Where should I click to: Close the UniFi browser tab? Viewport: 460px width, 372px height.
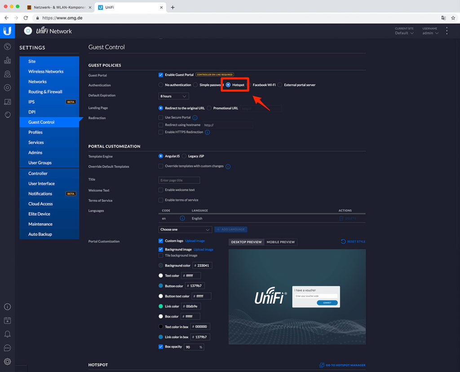point(161,7)
